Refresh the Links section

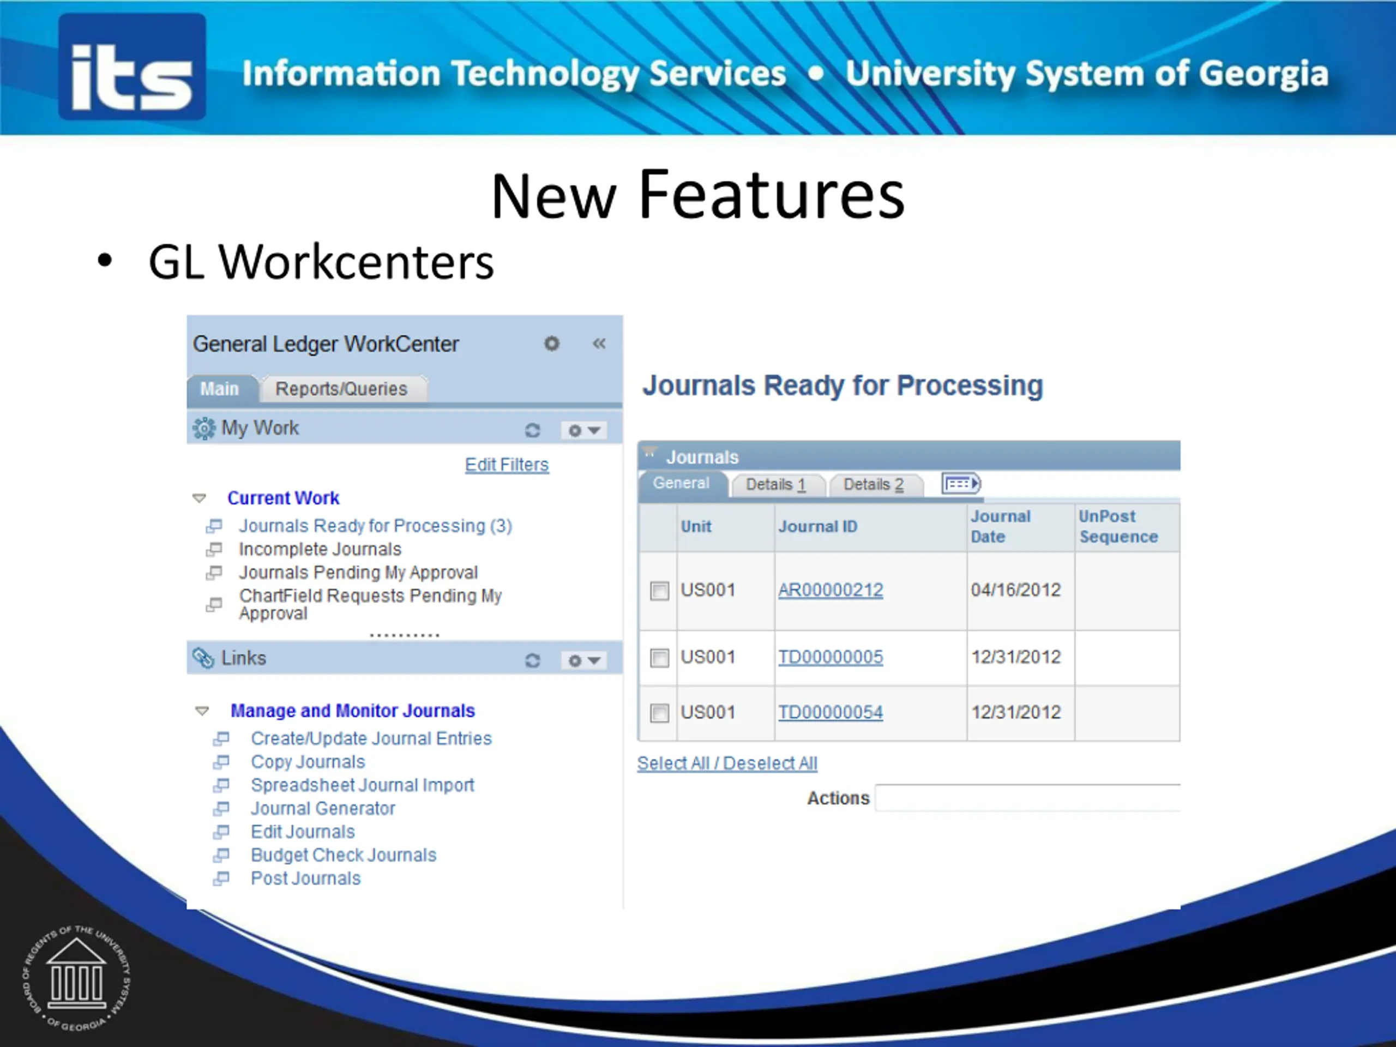[533, 660]
